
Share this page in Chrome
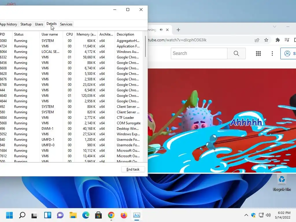257,40
